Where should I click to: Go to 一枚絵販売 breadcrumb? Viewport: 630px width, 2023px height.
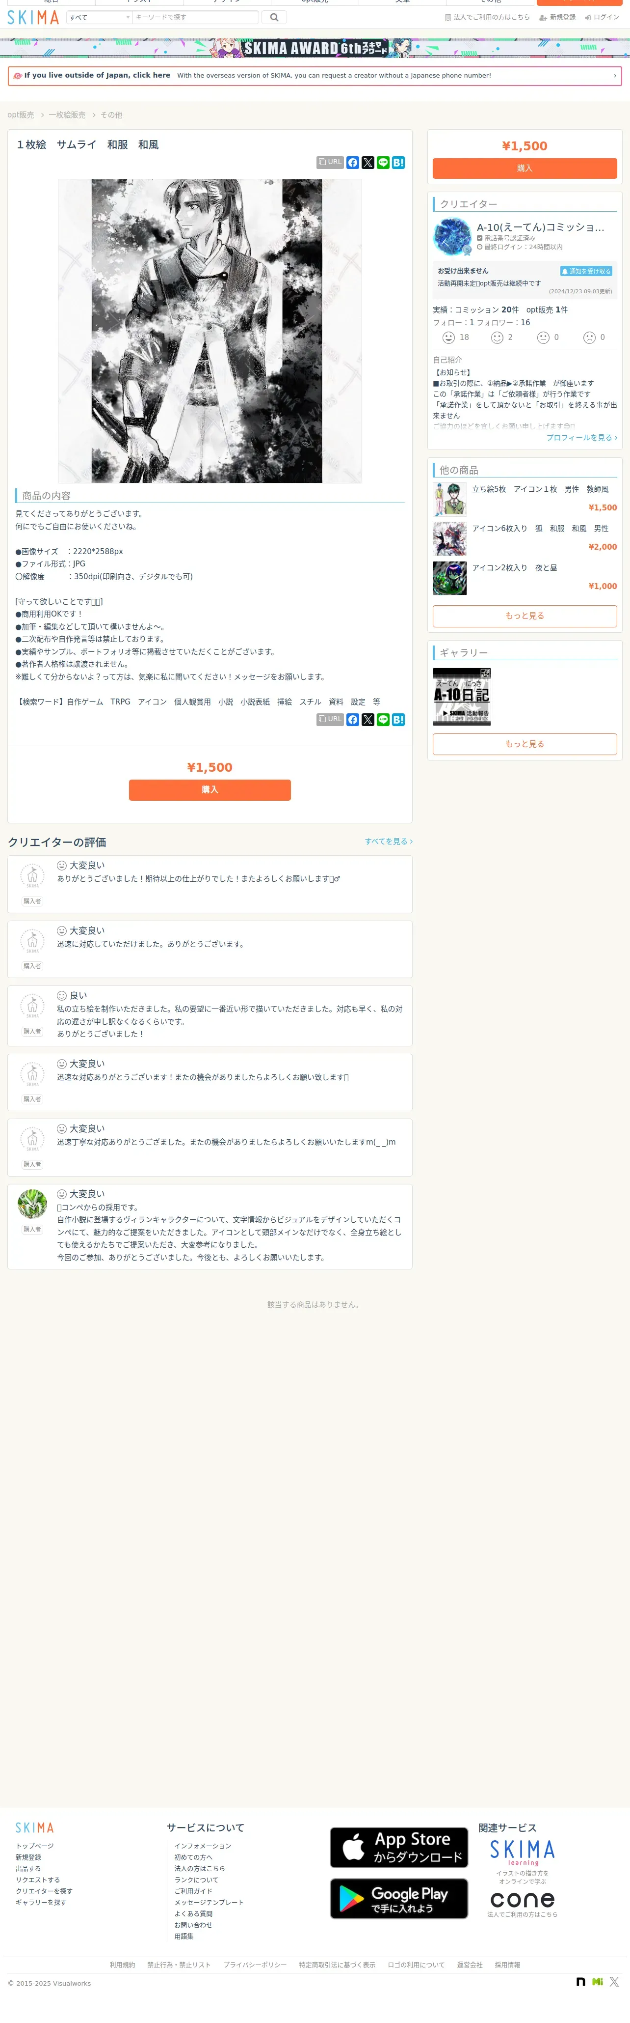coord(67,114)
